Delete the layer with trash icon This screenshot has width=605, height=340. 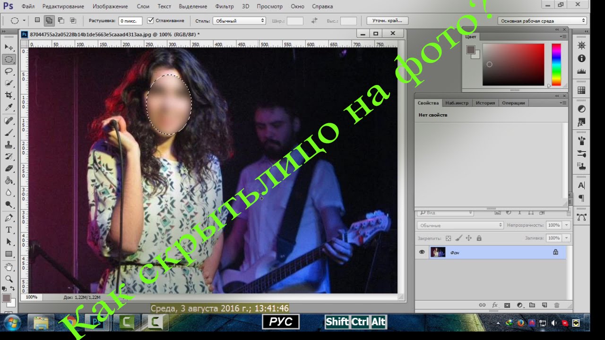pos(556,306)
